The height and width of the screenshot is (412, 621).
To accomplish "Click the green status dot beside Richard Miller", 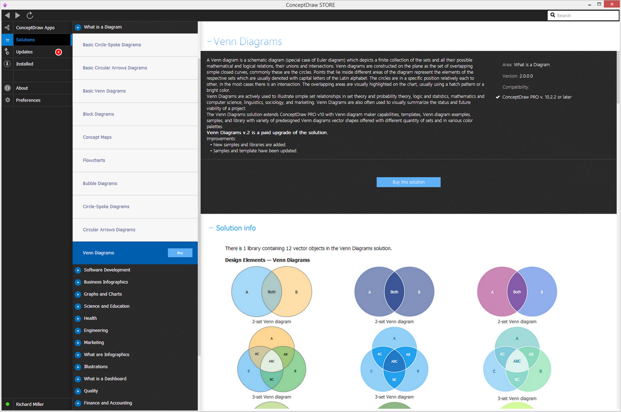I will 7,404.
